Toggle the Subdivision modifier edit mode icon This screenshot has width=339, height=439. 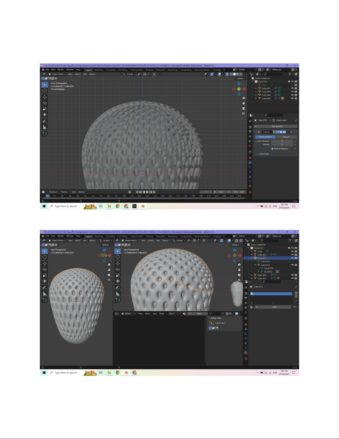point(278,132)
